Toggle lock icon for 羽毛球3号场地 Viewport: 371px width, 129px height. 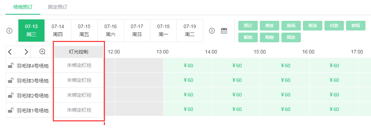tap(10, 80)
